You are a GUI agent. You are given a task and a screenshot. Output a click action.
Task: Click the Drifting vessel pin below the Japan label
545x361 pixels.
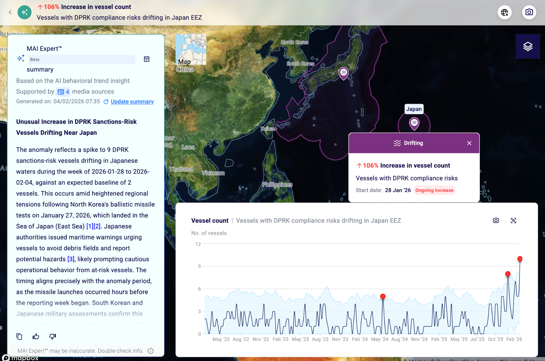[x=414, y=123]
